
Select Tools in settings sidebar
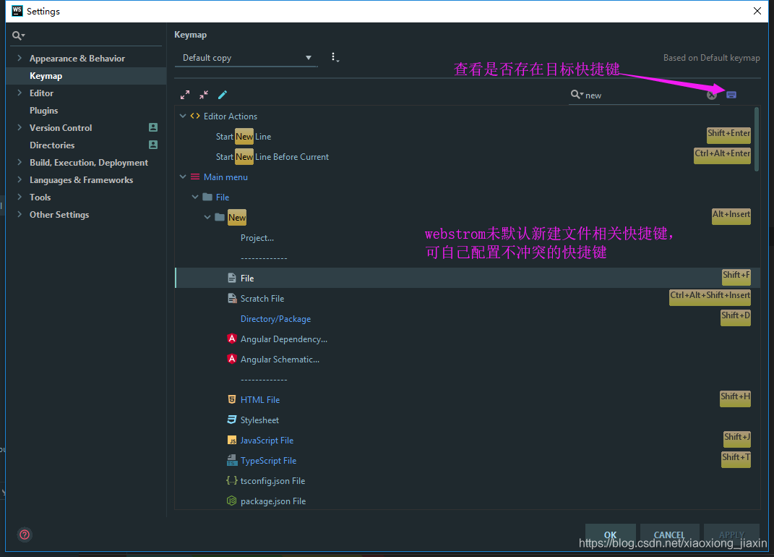tap(40, 197)
